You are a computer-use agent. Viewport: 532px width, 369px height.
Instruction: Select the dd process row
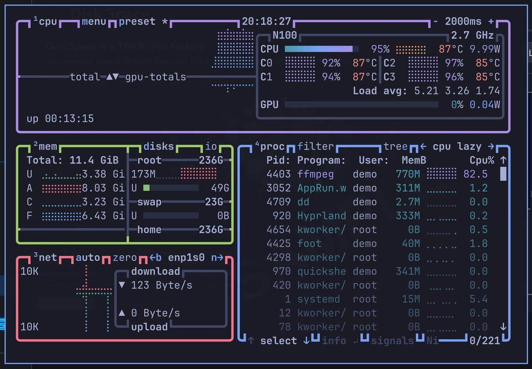pyautogui.click(x=377, y=202)
